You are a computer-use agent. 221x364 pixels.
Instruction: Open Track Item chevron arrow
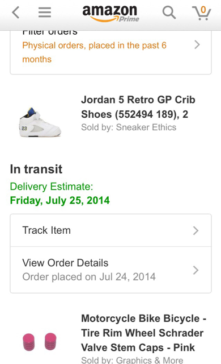pos(195,230)
